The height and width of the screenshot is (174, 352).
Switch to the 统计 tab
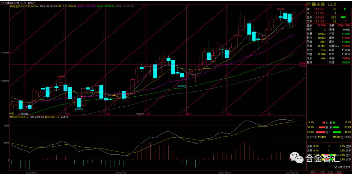pos(339,172)
